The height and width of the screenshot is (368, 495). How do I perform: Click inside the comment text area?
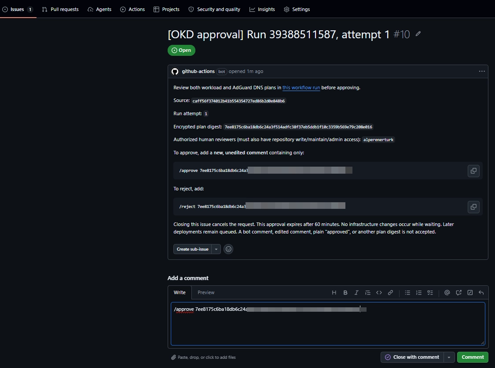click(x=328, y=324)
